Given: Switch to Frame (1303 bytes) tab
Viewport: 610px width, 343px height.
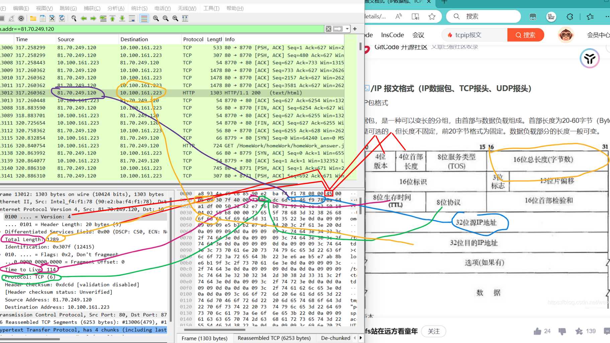Looking at the screenshot, I should tap(204, 338).
